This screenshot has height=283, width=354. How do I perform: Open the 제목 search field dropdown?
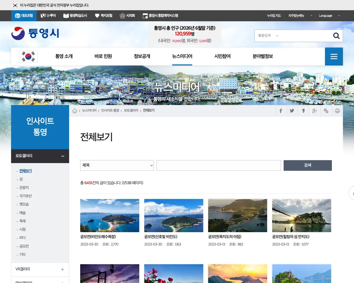(117, 165)
